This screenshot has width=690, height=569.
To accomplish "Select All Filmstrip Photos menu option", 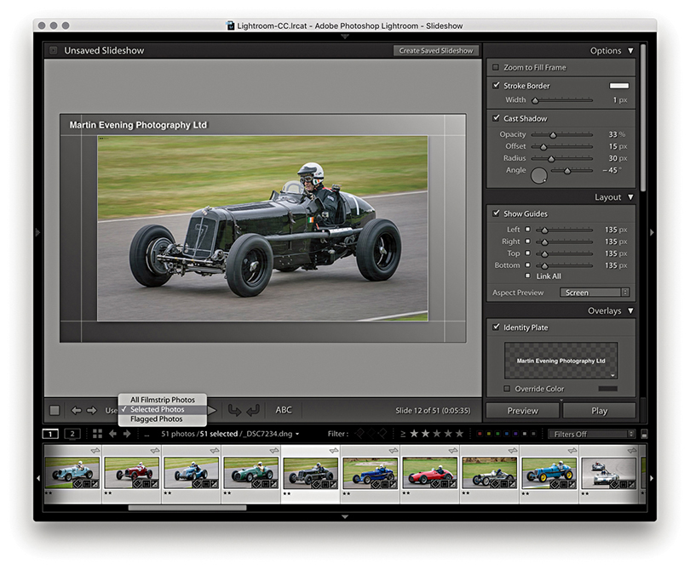I will pos(162,400).
